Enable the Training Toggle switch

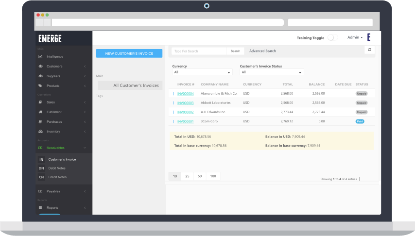point(332,37)
